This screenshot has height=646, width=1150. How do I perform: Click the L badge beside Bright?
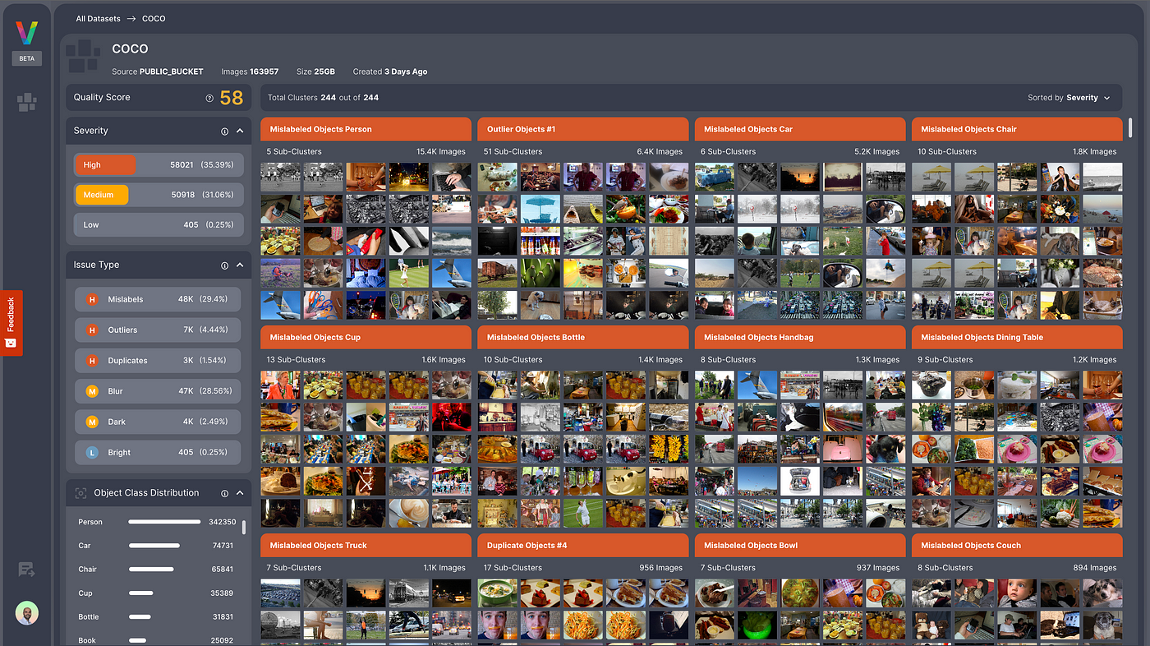[x=92, y=453]
